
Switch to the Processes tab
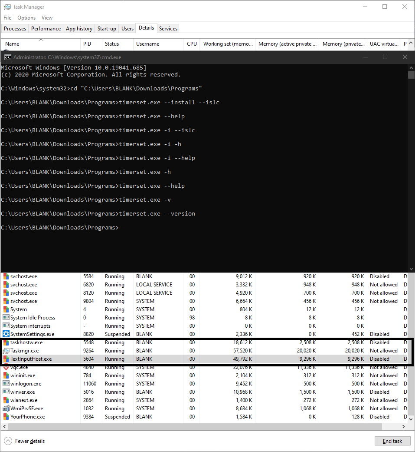tap(15, 29)
